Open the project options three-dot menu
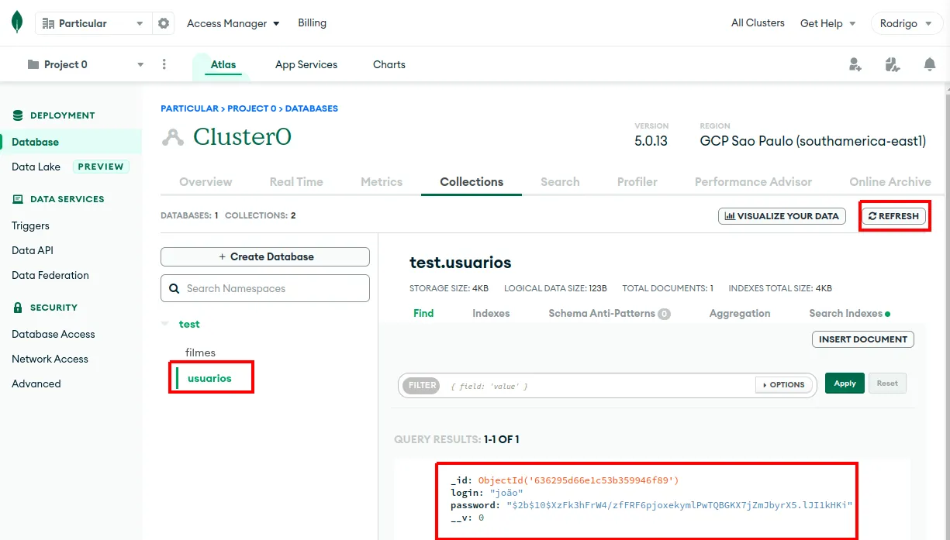Screen dimensions: 950x540 pos(164,64)
